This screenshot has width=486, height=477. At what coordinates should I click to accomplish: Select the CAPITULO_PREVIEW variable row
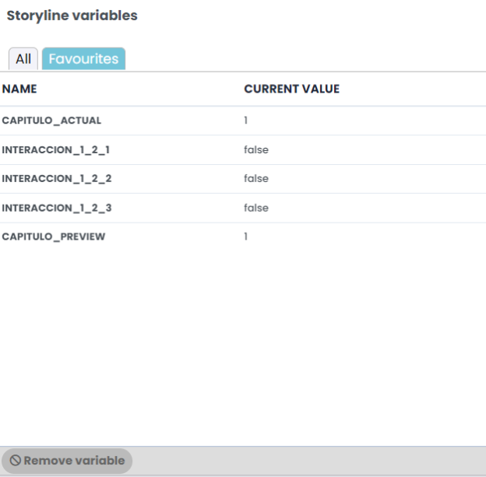click(243, 237)
